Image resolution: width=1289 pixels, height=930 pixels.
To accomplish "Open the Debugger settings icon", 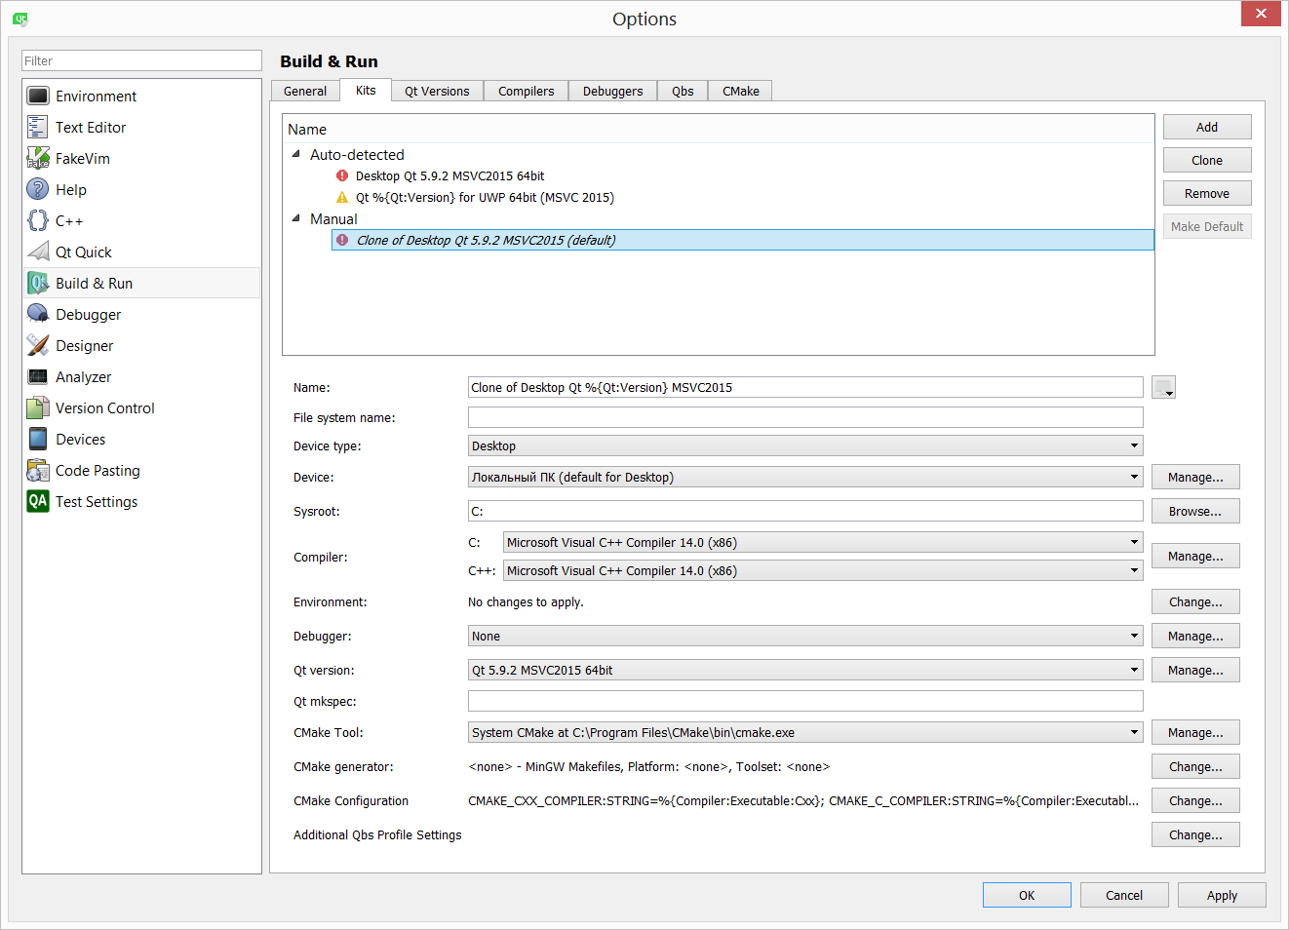I will (38, 314).
